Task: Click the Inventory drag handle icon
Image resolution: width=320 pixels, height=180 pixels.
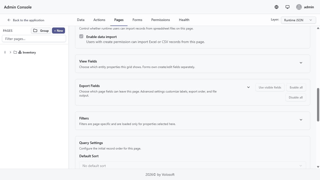Action: pos(5,52)
